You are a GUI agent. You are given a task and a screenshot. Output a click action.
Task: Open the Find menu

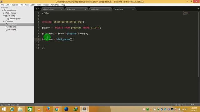point(21,5)
